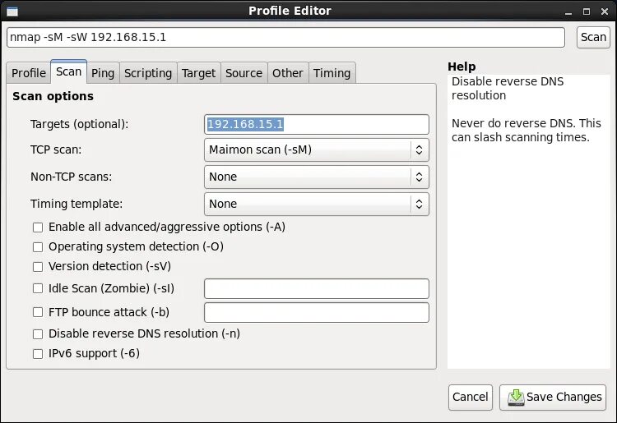Open the Timing template dropdown

tap(316, 204)
